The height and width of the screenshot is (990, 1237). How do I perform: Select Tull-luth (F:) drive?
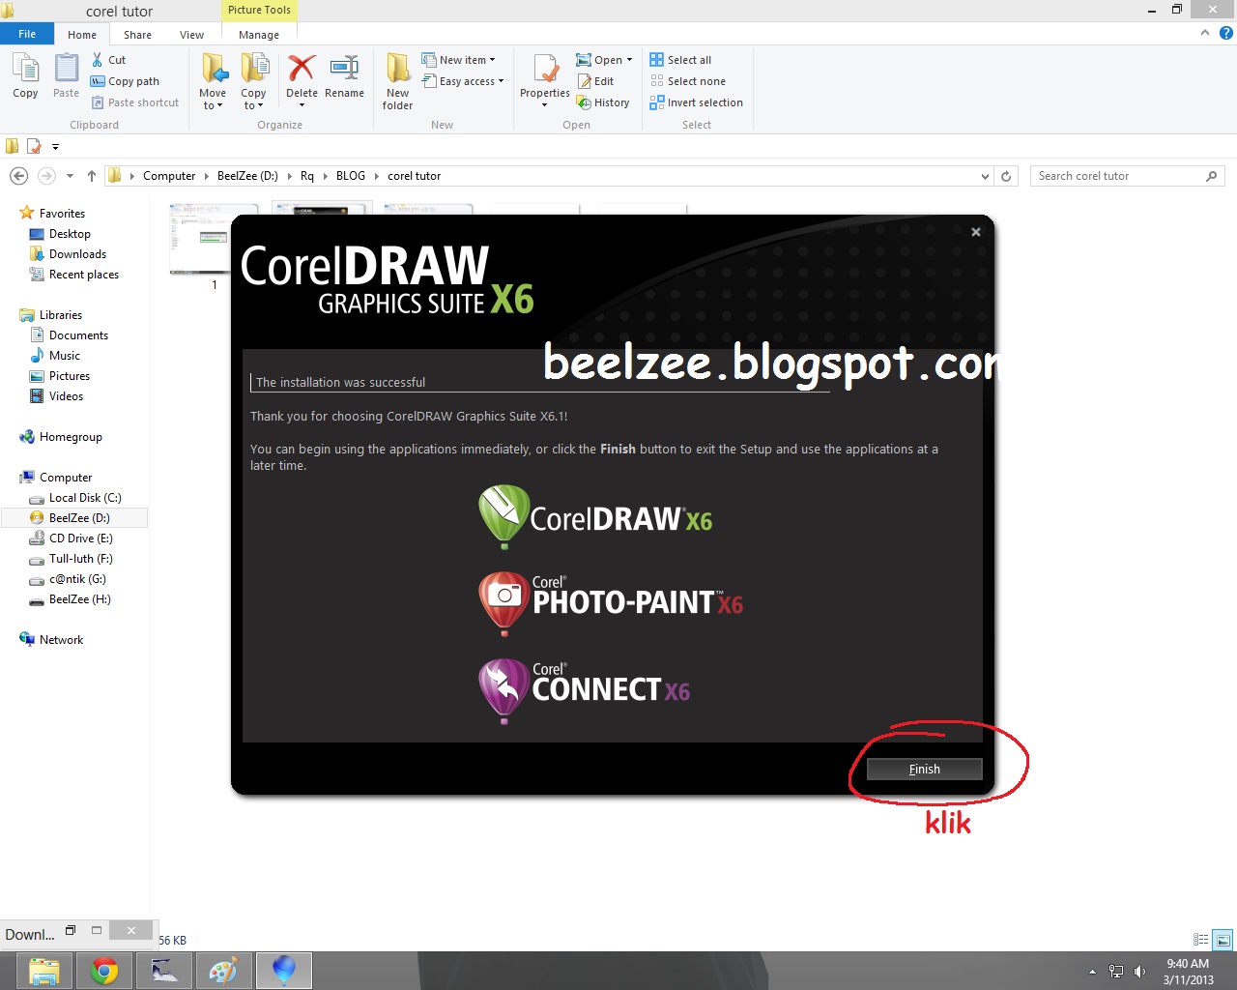point(81,559)
